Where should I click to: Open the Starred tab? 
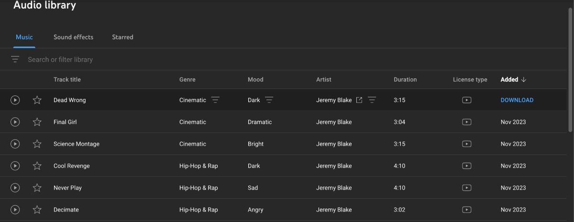(122, 37)
